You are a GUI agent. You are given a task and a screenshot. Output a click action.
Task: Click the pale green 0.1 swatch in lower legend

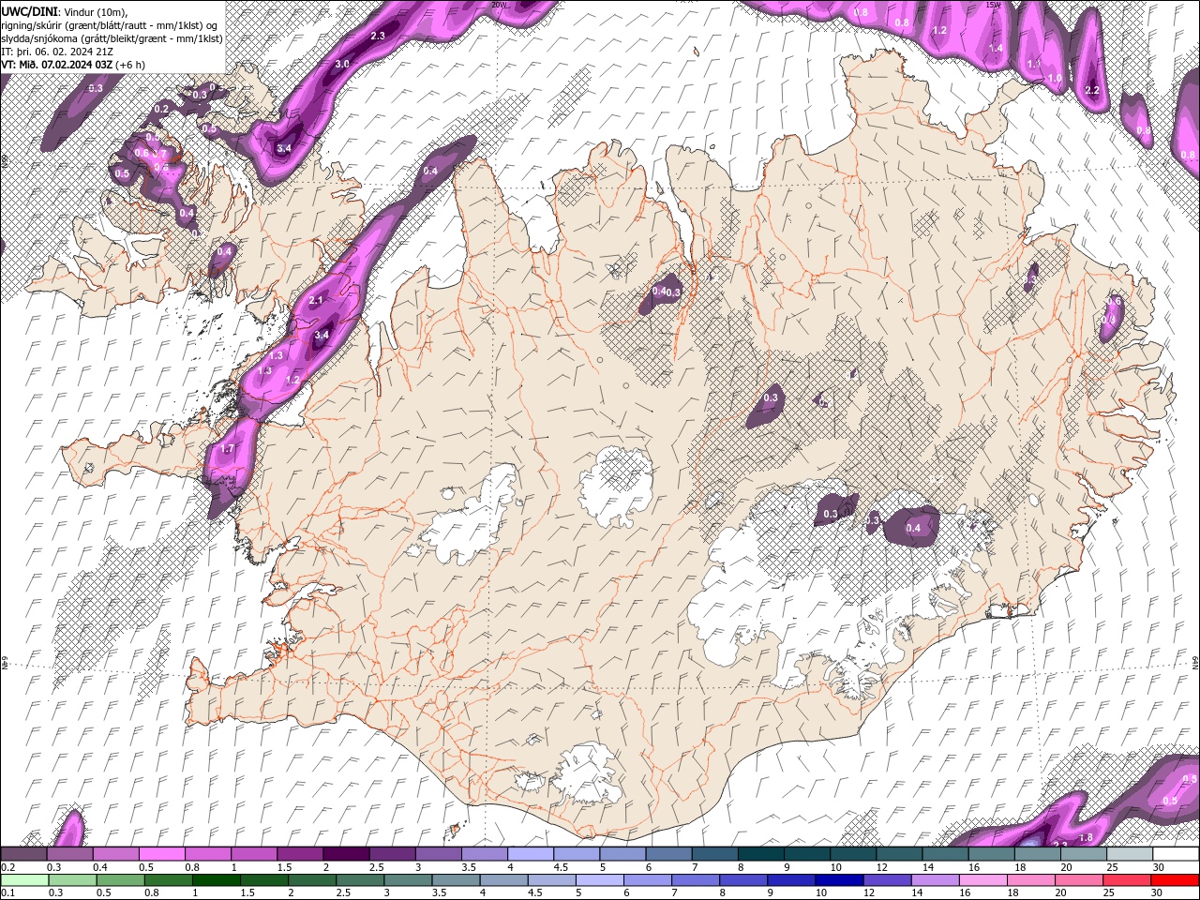pos(24,880)
